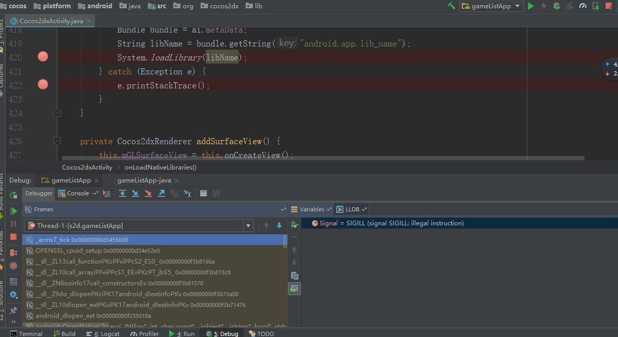Toggle Mute Breakpoints icon in debug sidebar
The height and width of the screenshot is (337, 618).
(13, 266)
